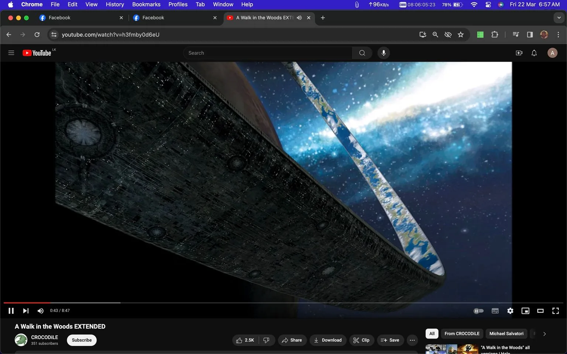Expand more related video filter chips
This screenshot has width=567, height=354.
544,333
